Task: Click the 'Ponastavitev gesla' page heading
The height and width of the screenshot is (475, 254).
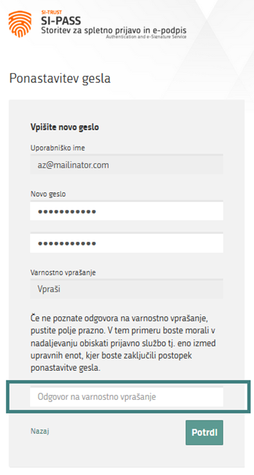Action: (x=60, y=78)
